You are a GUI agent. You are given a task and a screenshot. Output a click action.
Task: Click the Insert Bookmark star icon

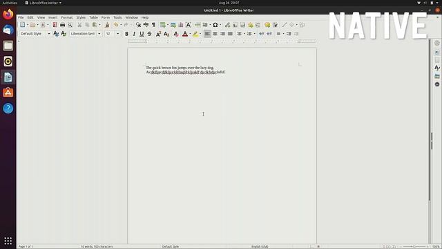pos(250,25)
